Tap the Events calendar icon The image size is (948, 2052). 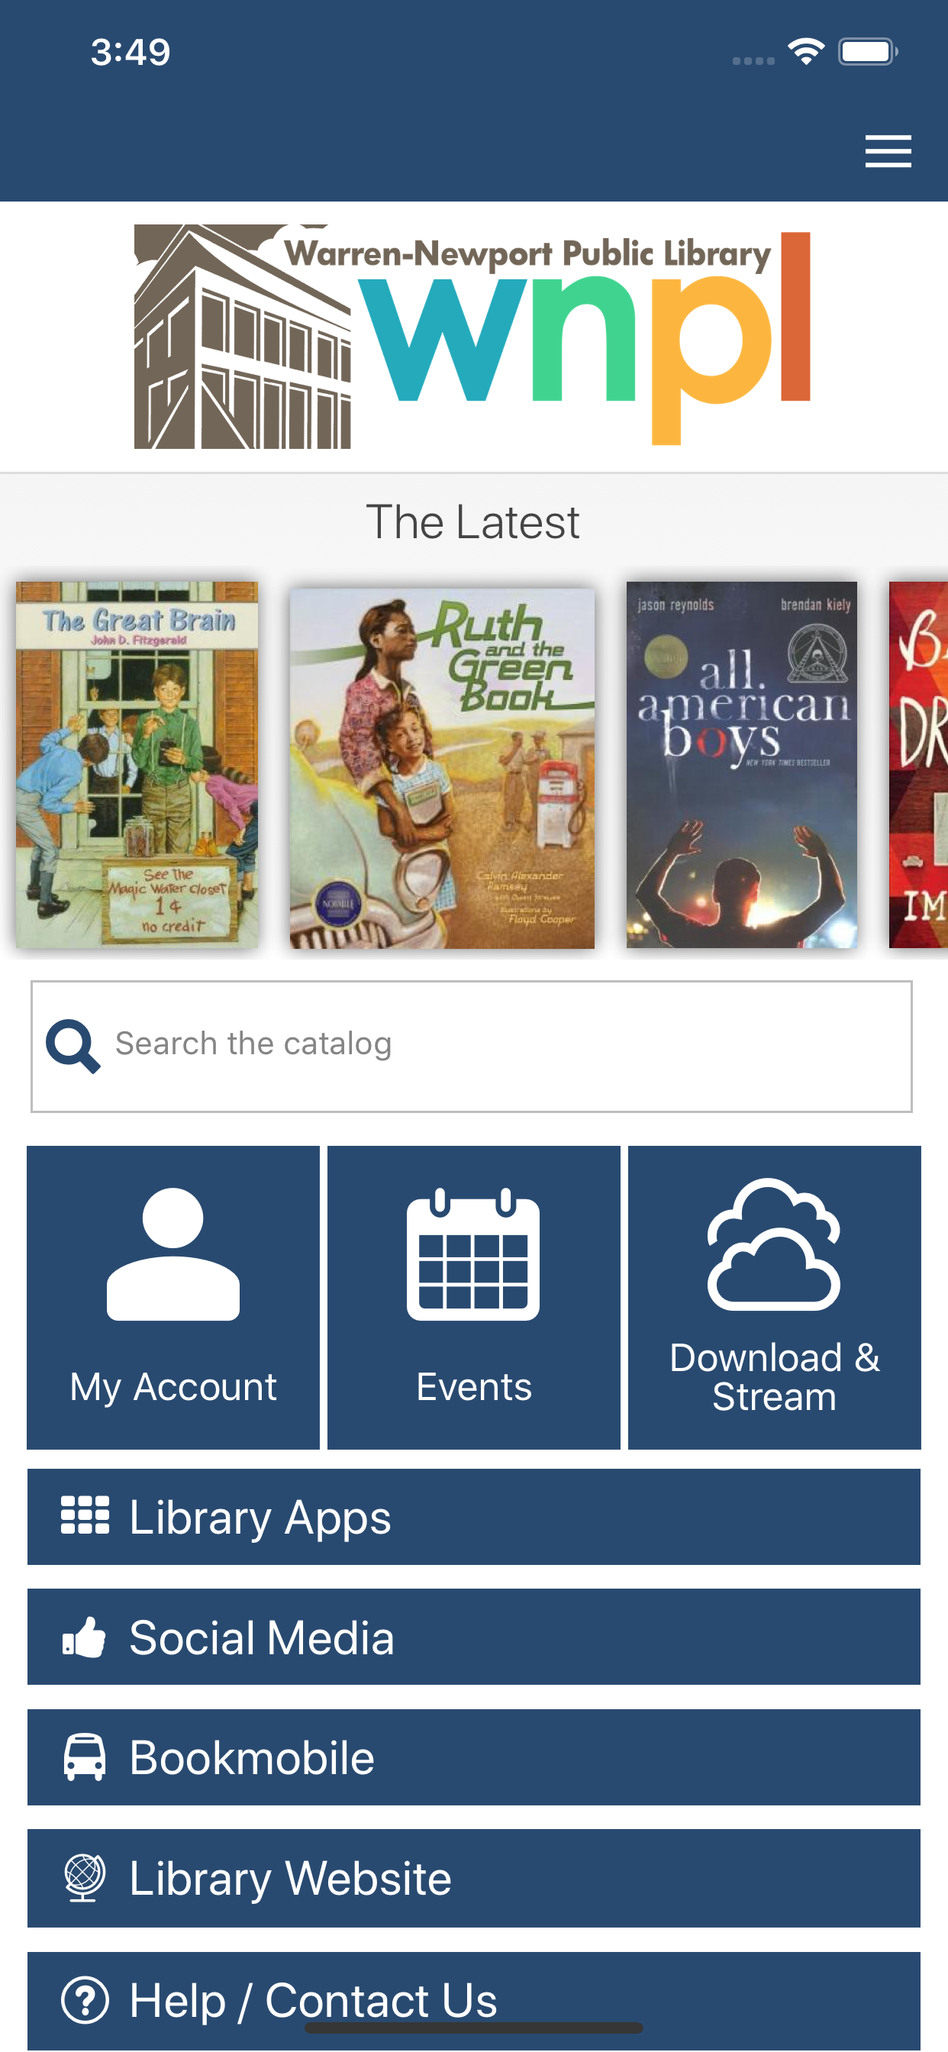pos(473,1253)
